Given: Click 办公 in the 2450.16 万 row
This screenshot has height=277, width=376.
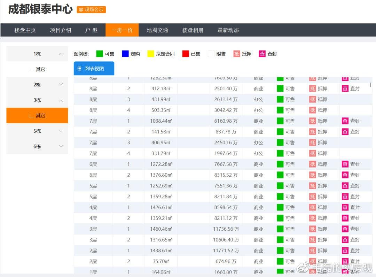Looking at the screenshot, I should tap(258, 143).
